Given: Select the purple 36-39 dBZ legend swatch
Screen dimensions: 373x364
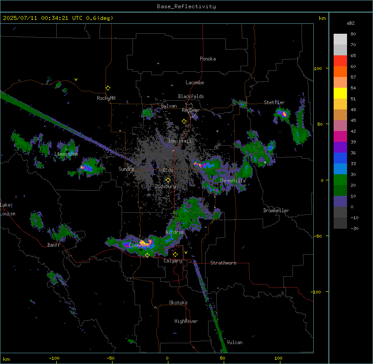Looking at the screenshot, I should pos(340,147).
